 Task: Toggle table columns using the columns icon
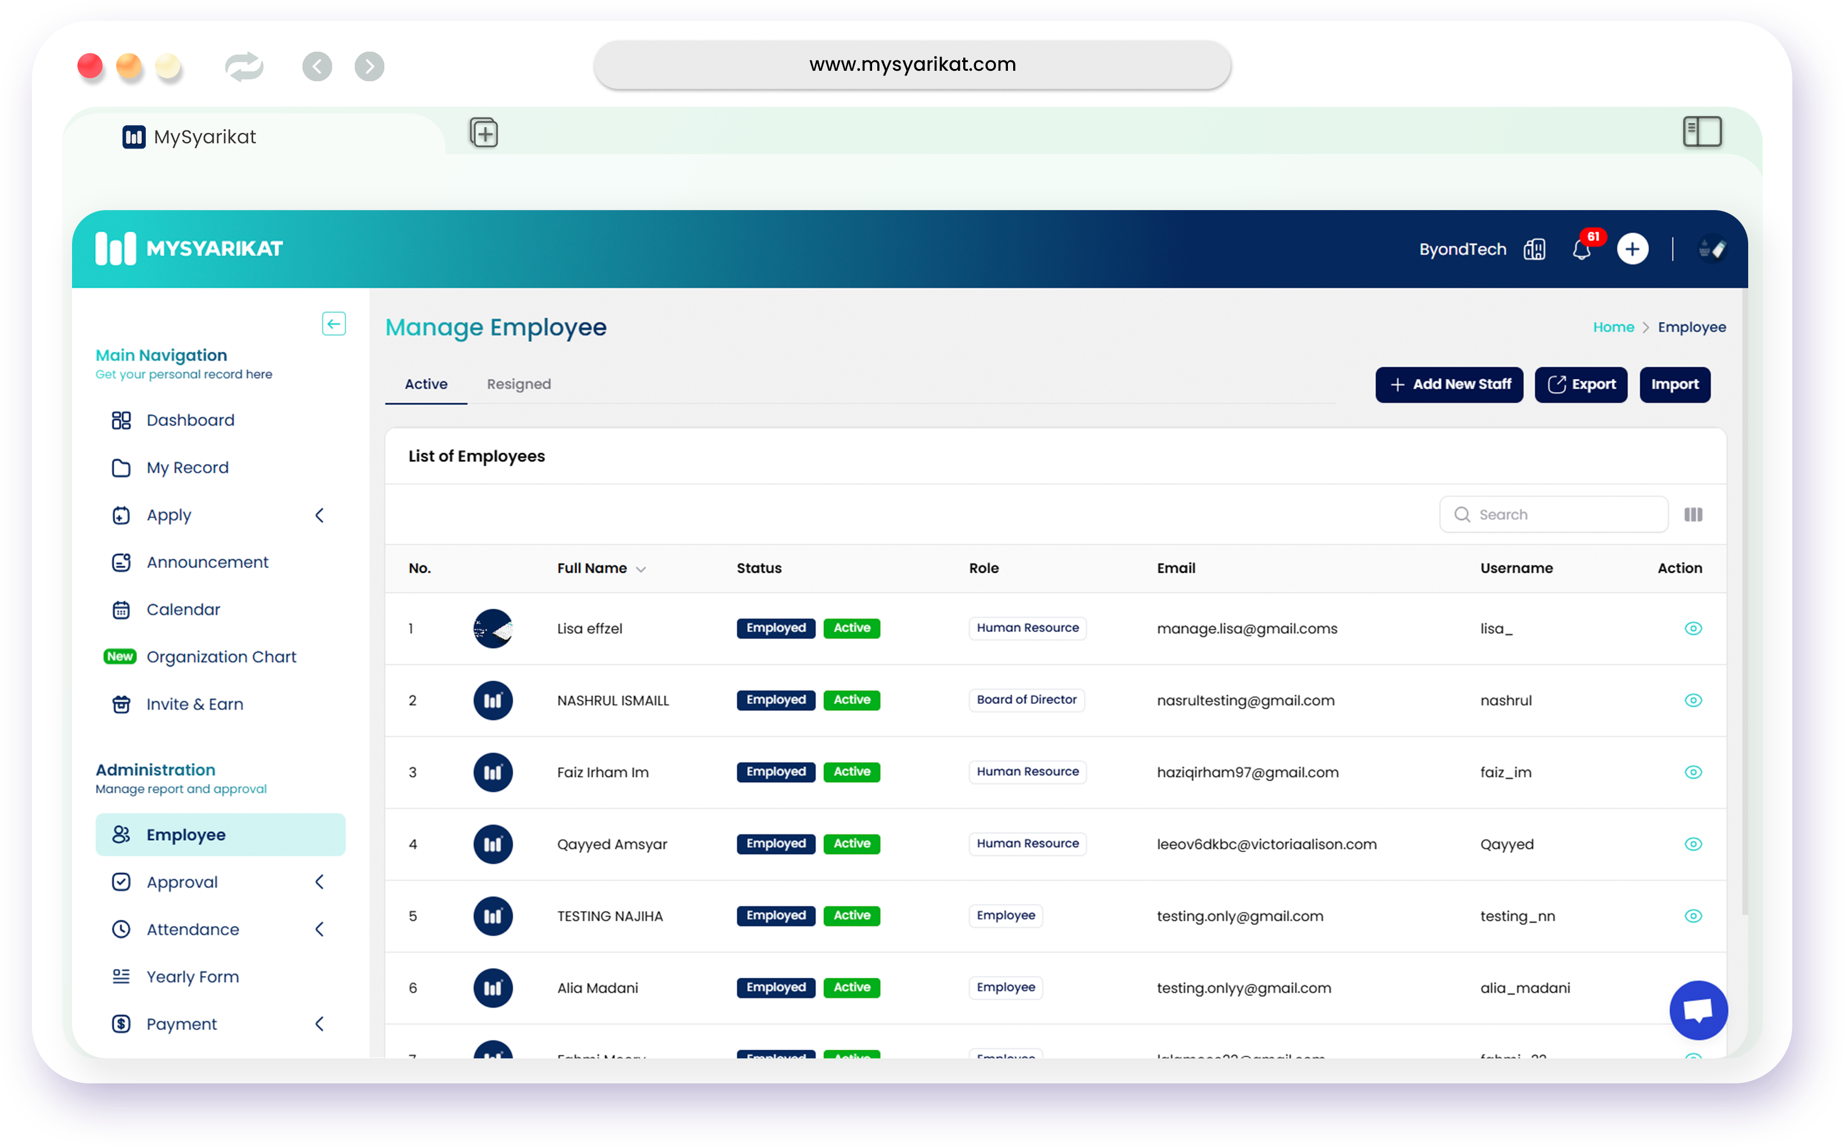click(1693, 515)
